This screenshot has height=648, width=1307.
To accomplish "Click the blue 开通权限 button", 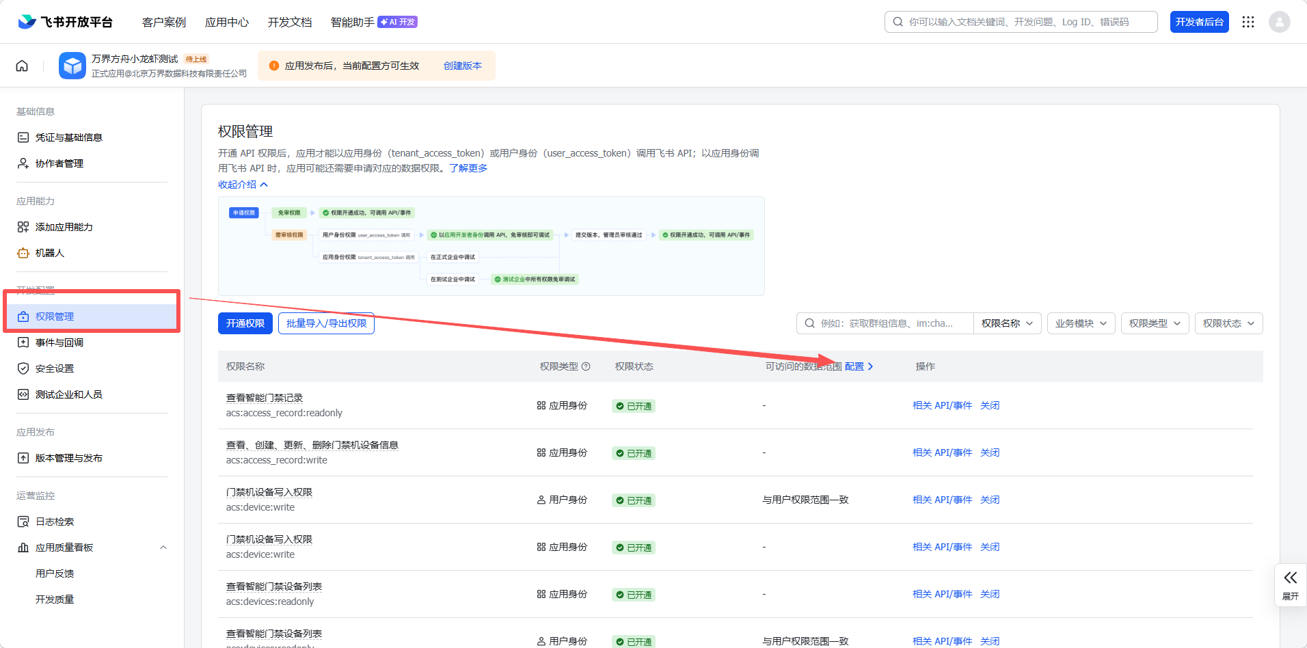I will pyautogui.click(x=245, y=323).
